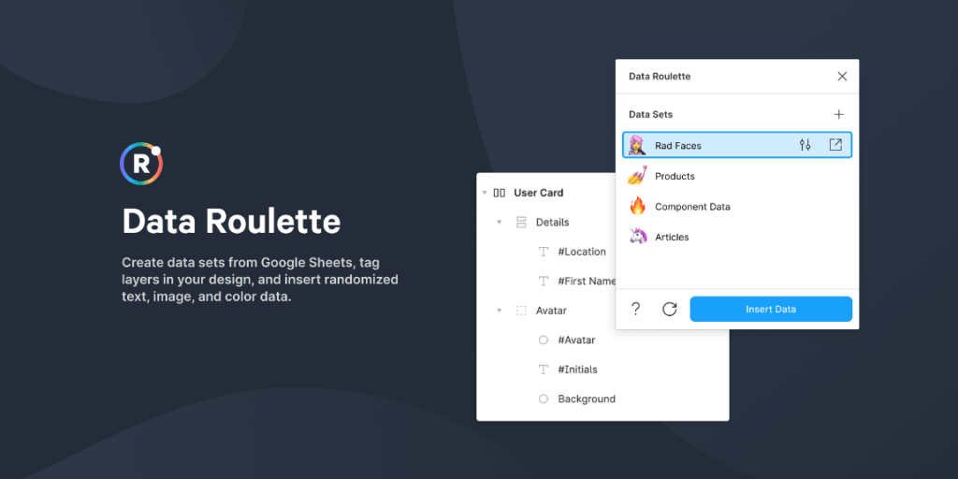This screenshot has width=958, height=479.
Task: Click the User Card component icon
Action: tap(500, 193)
